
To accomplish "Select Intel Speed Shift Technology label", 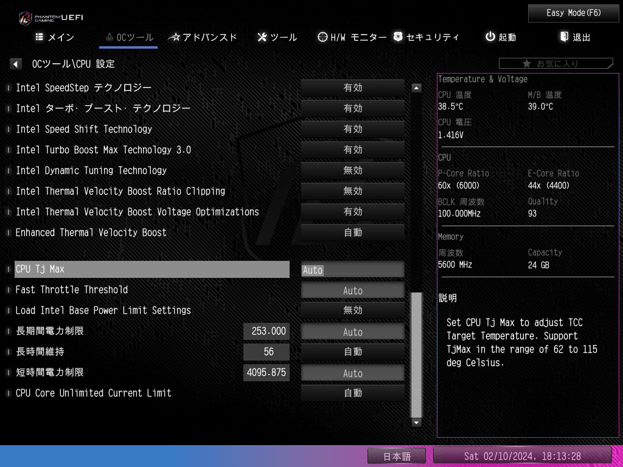I will pyautogui.click(x=84, y=130).
